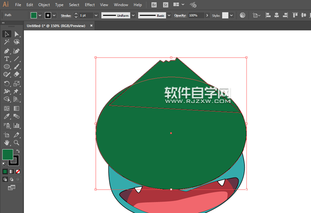Viewport: 311px width, 213px height.
Task: Expand the Basic brush definition dropdown
Action: pyautogui.click(x=169, y=15)
